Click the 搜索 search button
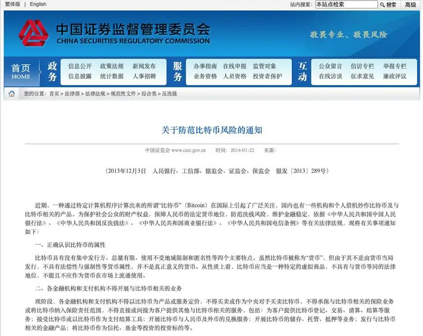 392,4
